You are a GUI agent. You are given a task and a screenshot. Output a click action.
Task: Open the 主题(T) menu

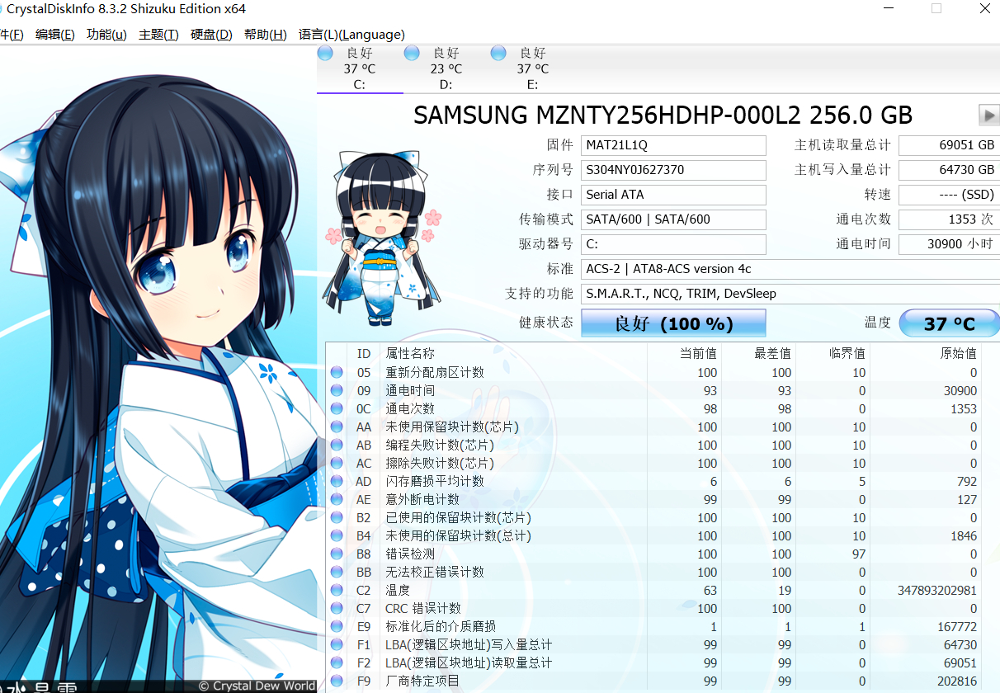[x=158, y=34]
